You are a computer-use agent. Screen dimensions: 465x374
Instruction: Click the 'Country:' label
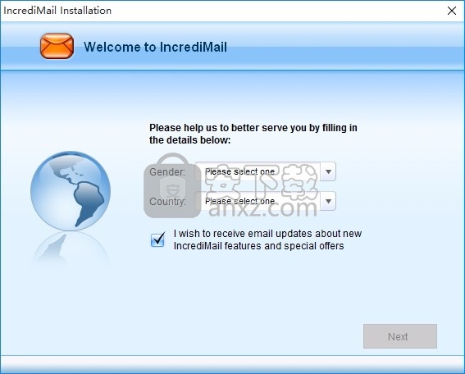pyautogui.click(x=167, y=202)
